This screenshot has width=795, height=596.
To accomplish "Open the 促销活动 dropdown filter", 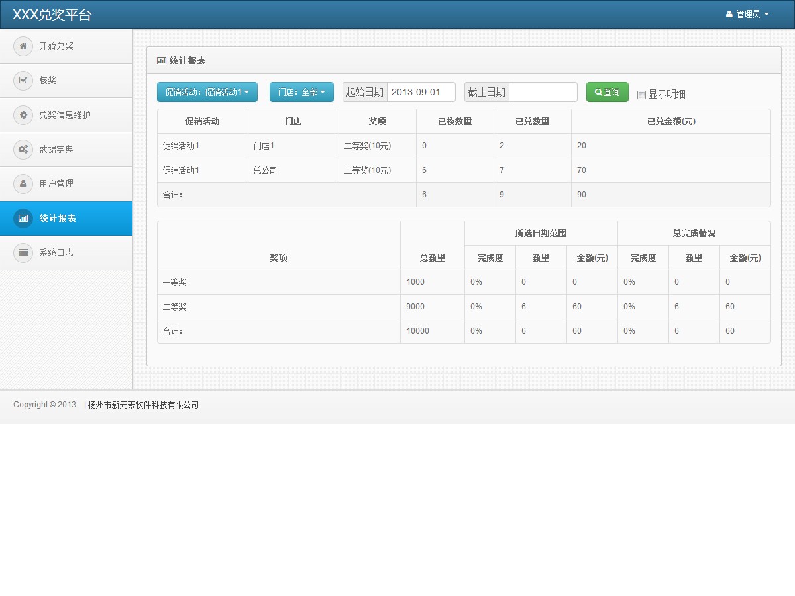I will pyautogui.click(x=207, y=93).
